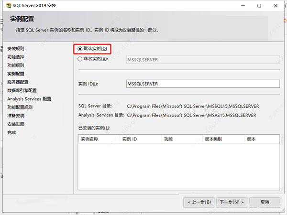287x215 pixels.
Task: Click the SQL Server setup title icon
Action: (9, 5)
